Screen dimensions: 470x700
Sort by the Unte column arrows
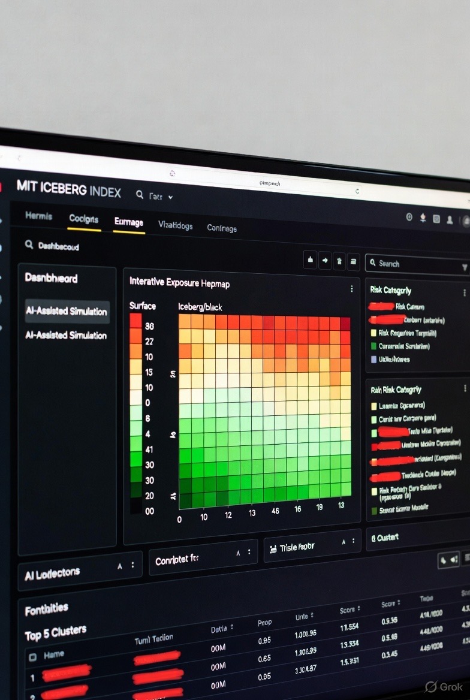point(312,615)
